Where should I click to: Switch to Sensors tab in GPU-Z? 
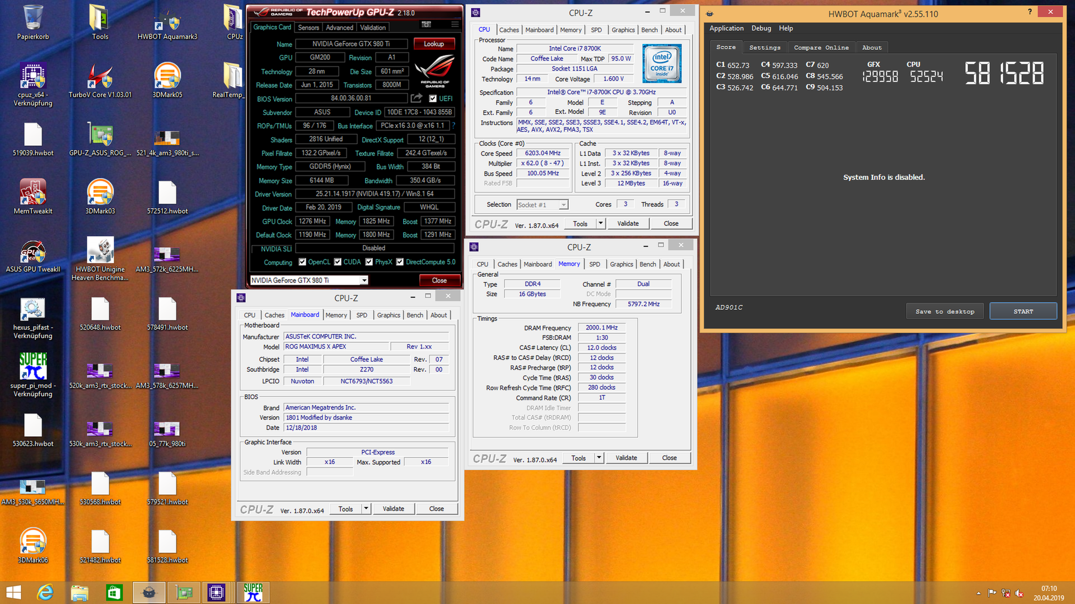tap(309, 27)
